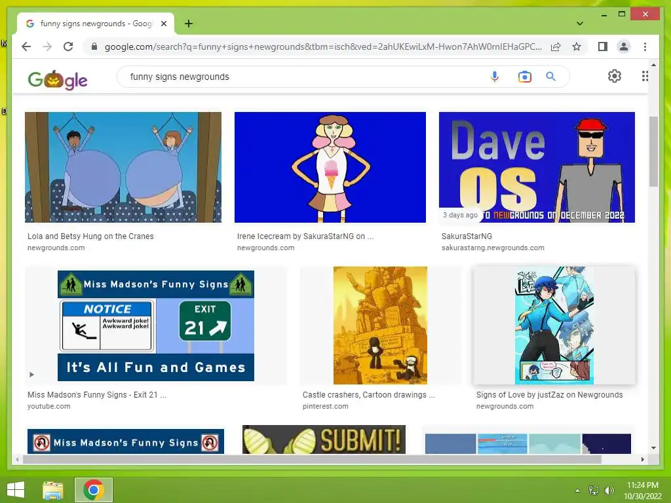Open Chrome side panel
Screen dimensions: 671x503
[x=603, y=47]
